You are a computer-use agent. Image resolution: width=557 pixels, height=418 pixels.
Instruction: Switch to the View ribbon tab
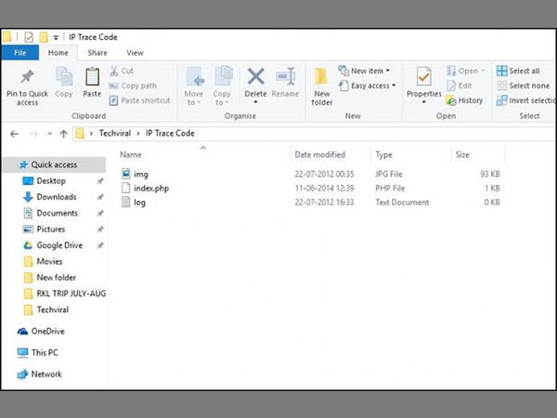pos(135,53)
